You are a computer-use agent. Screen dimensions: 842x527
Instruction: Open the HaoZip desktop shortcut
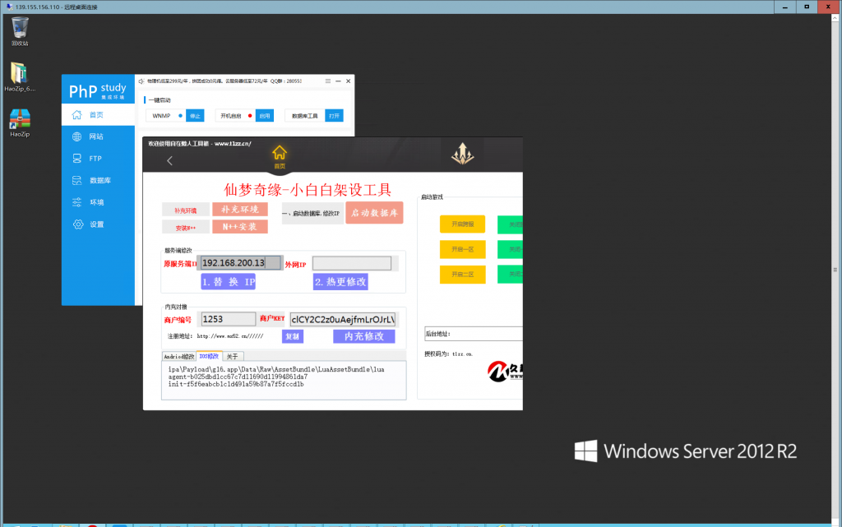coord(20,123)
